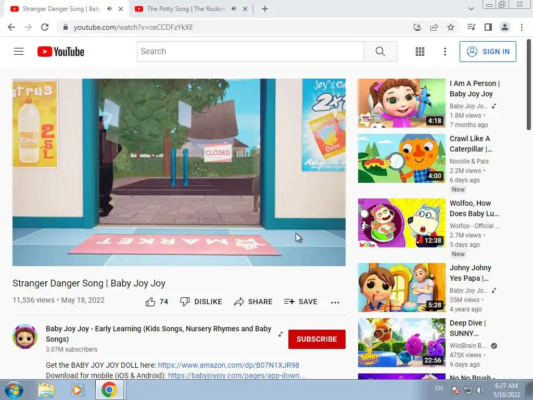
Task: Share the video using SHARE button
Action: pos(253,302)
